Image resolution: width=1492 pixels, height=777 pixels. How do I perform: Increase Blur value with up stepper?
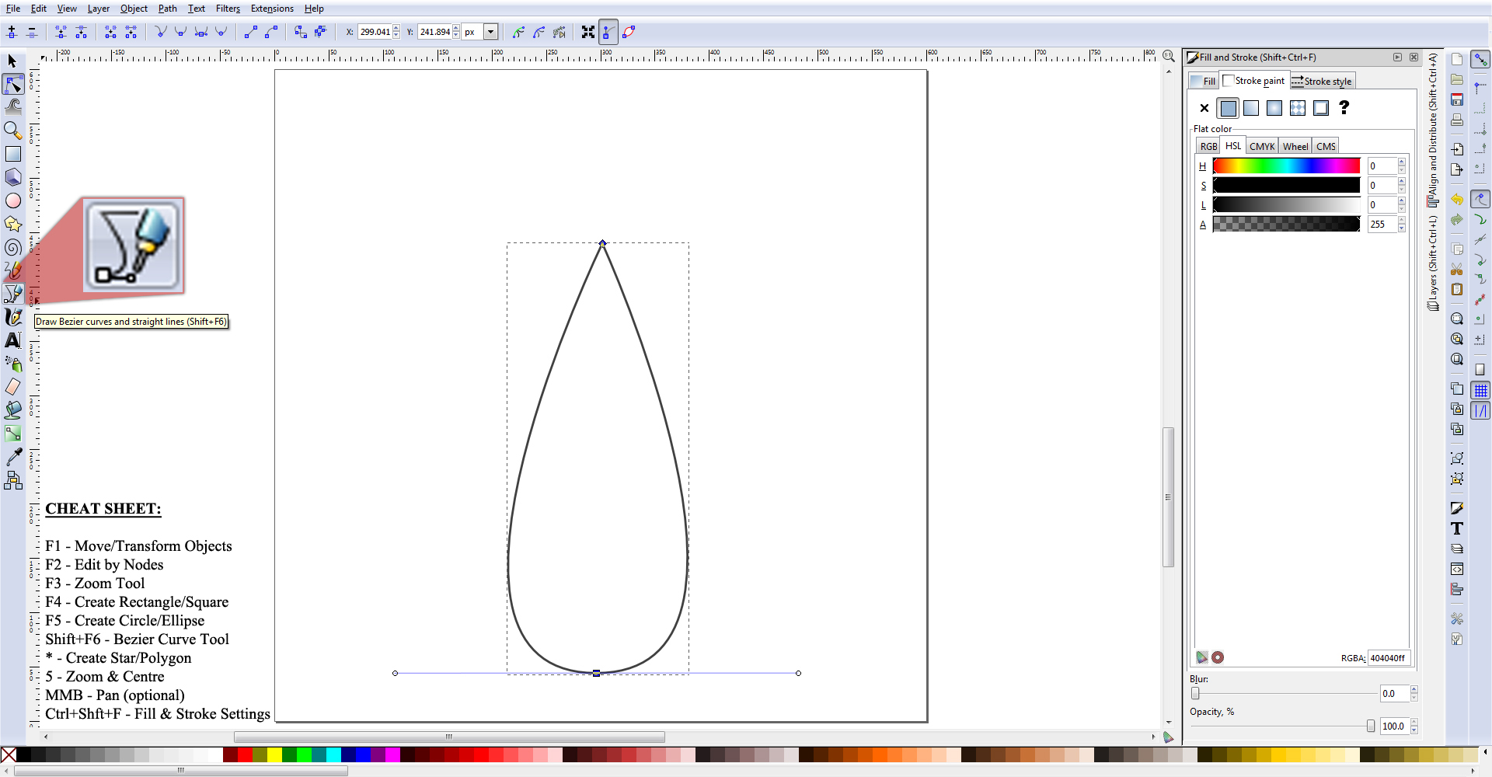click(x=1414, y=689)
